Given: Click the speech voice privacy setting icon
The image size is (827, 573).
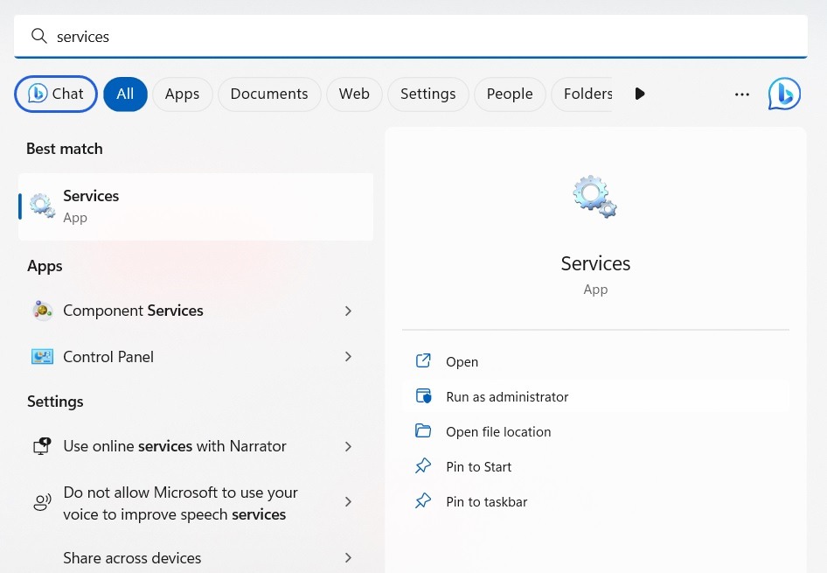Looking at the screenshot, I should [42, 502].
